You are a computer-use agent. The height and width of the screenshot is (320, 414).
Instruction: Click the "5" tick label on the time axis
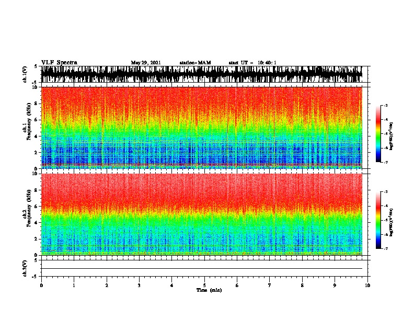(x=204, y=285)
